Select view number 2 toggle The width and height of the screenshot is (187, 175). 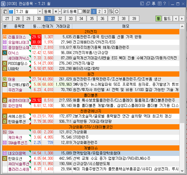(x=99, y=11)
